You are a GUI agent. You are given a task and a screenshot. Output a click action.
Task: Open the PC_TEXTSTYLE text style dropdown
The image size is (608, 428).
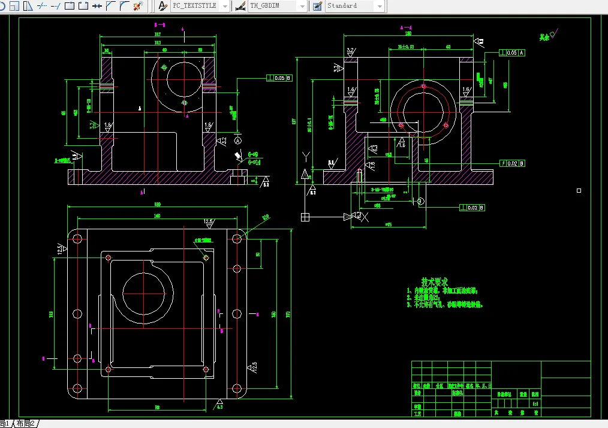225,6
